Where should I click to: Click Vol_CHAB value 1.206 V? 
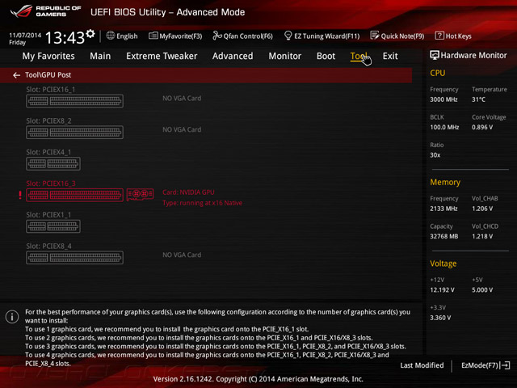482,209
